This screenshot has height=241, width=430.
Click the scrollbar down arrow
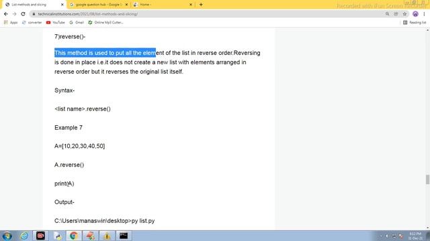pyautogui.click(x=427, y=228)
